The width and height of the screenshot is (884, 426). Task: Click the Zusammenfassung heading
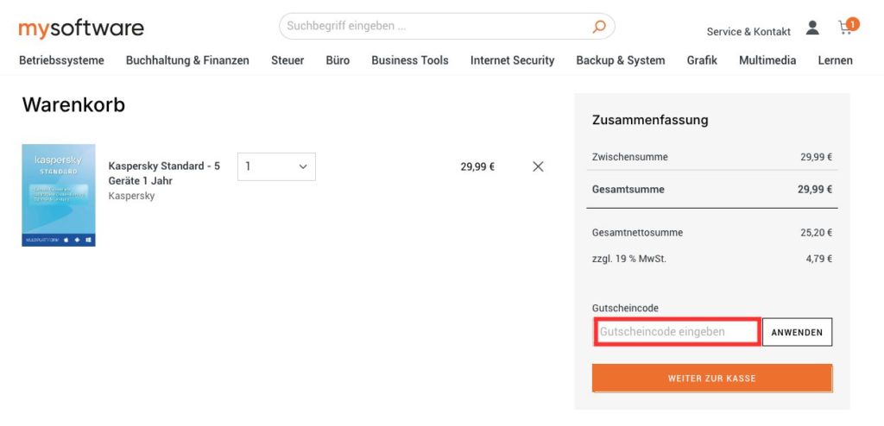tap(650, 120)
